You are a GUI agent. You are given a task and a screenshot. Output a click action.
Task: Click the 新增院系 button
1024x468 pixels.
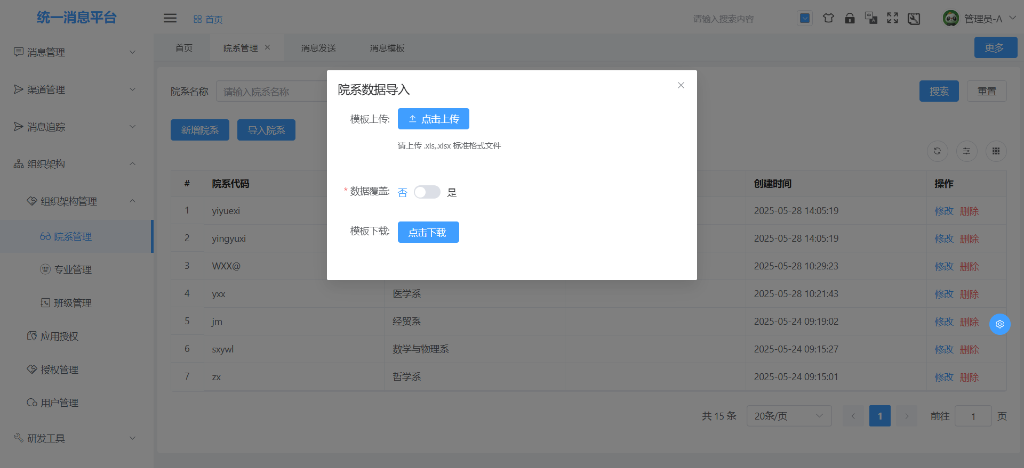[x=200, y=130]
